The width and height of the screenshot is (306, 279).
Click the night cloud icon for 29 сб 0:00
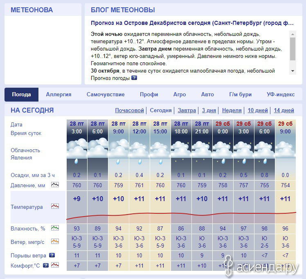tap(223, 149)
